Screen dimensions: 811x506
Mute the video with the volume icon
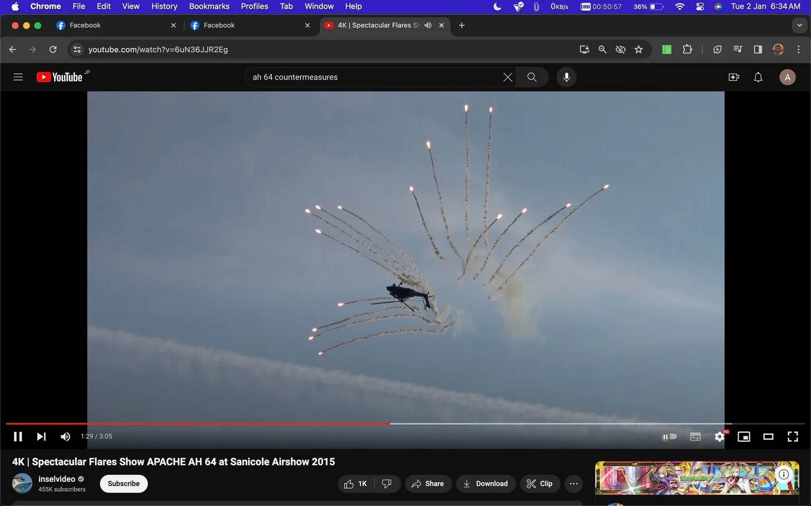point(65,436)
